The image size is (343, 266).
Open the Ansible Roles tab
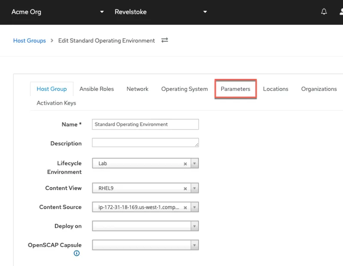97,89
